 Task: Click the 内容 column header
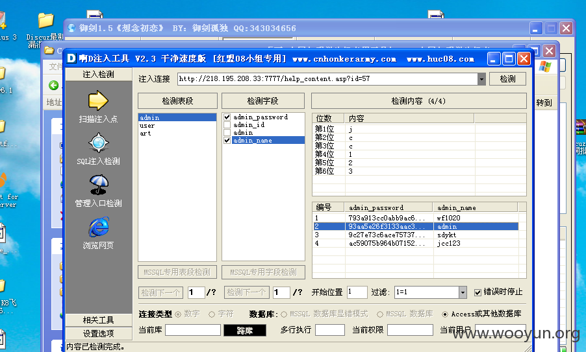pyautogui.click(x=409, y=119)
